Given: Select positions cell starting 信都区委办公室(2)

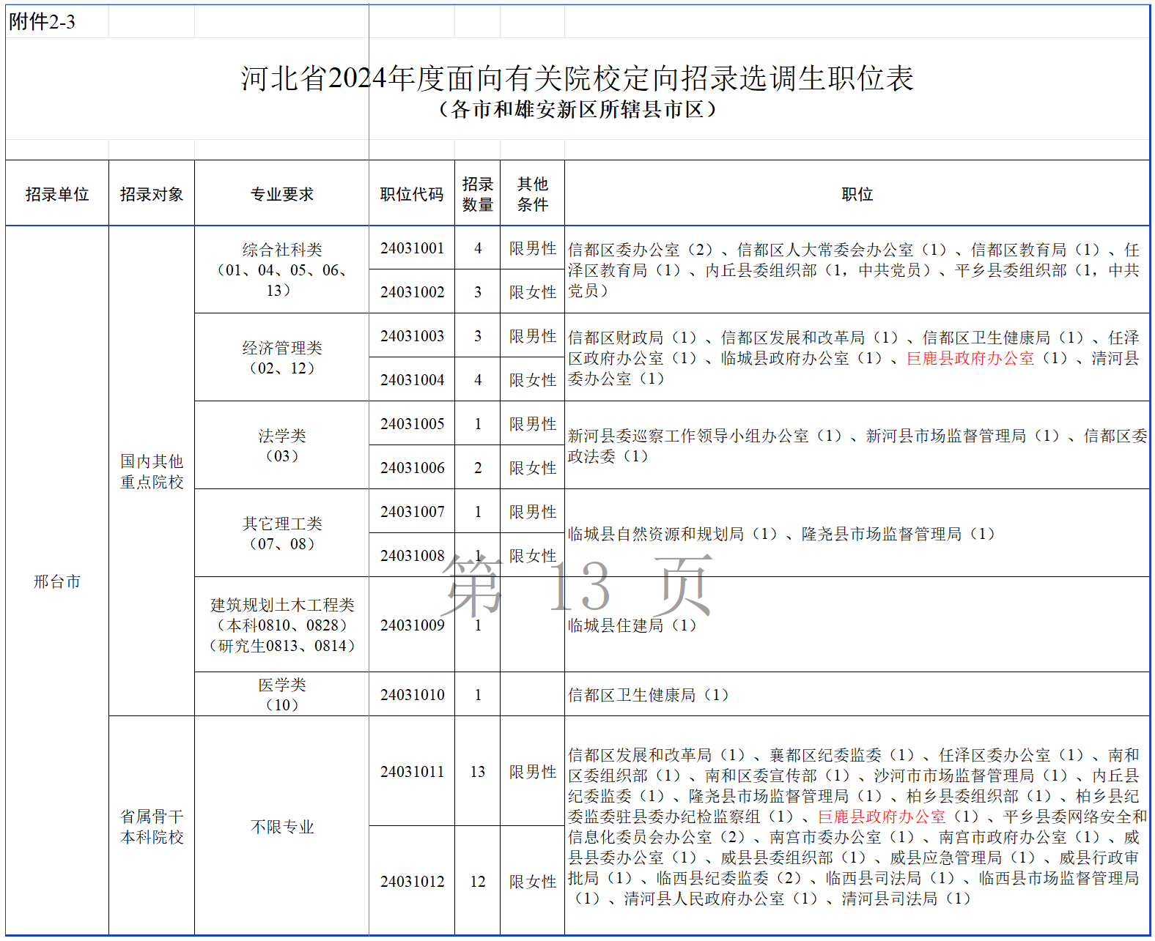Looking at the screenshot, I should [x=857, y=270].
